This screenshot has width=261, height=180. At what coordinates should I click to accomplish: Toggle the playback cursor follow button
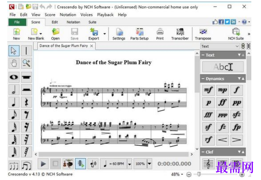click(x=81, y=164)
